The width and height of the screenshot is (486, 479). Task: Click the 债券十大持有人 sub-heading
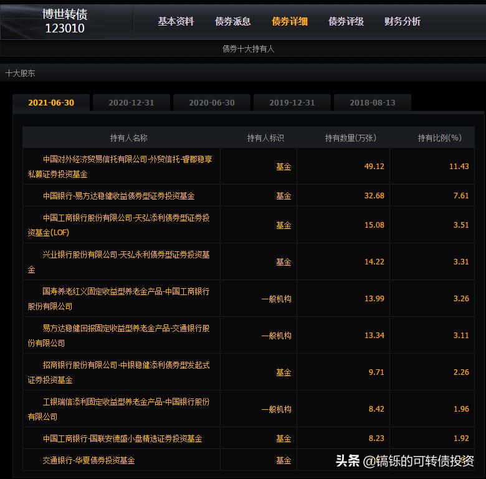pos(248,49)
